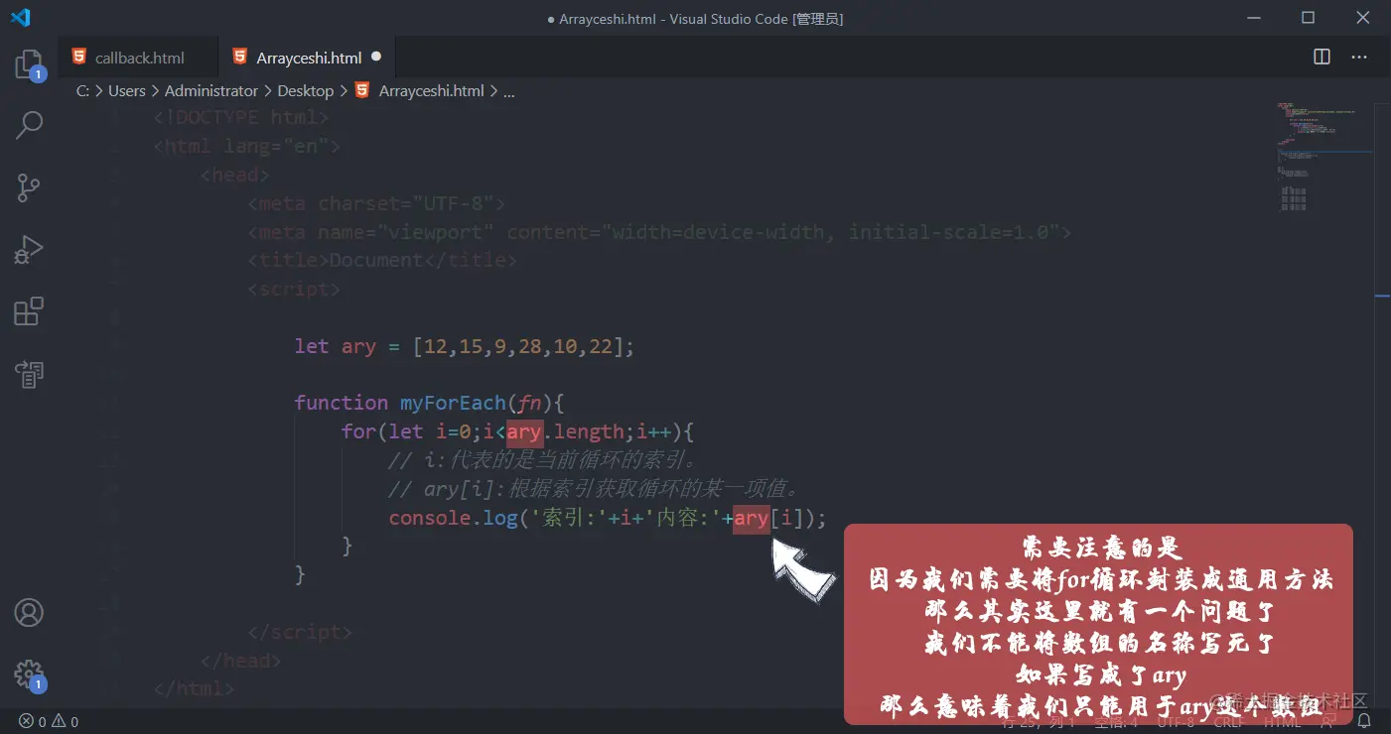Show notifications via the bell icon
The image size is (1391, 734).
click(1365, 721)
